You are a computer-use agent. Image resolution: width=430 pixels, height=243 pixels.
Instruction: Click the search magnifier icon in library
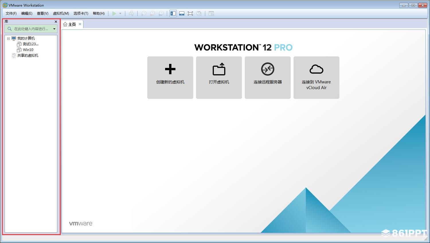9,29
